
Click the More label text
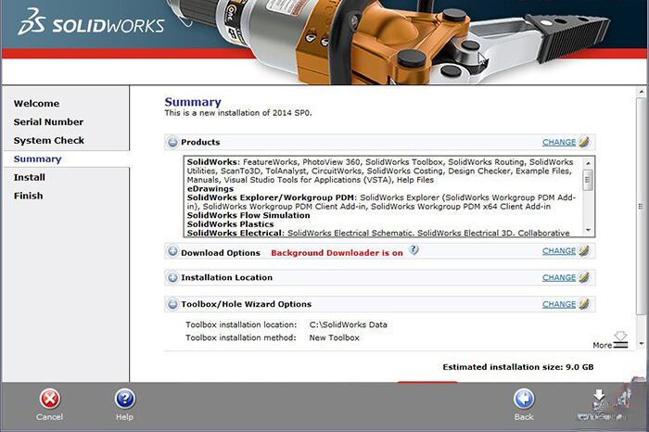603,345
